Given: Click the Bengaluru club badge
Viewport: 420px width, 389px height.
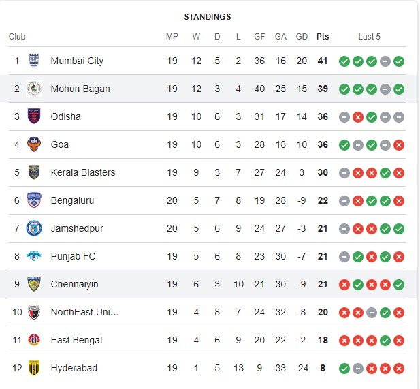Looking at the screenshot, I should click(x=33, y=200).
